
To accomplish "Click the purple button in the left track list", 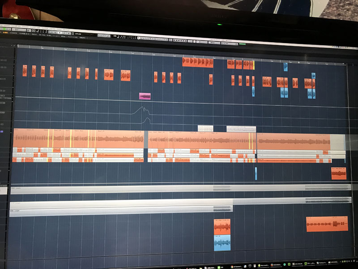I will click(2, 131).
